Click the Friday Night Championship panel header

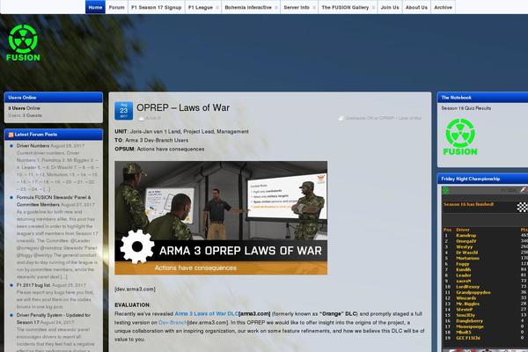click(x=482, y=179)
